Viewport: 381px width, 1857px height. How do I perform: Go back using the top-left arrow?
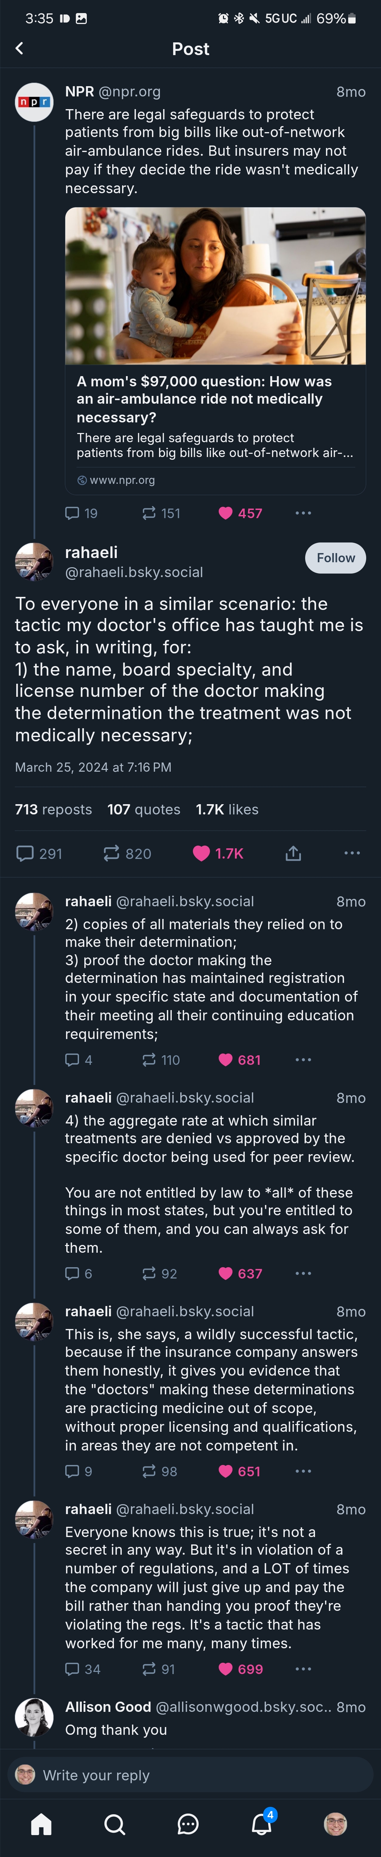tap(19, 48)
